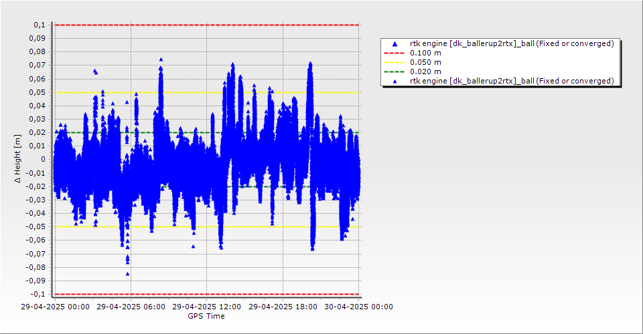Viewport: 643px width, 334px height.
Task: Click the positive "0,1" y-axis label
Action: [40, 25]
